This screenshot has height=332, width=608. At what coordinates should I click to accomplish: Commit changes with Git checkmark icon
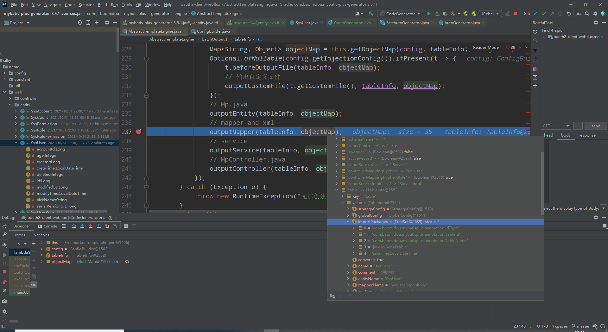tap(544, 14)
